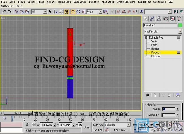Toggle Show End Result icon
This screenshot has height=134, width=184.
coord(155,95)
